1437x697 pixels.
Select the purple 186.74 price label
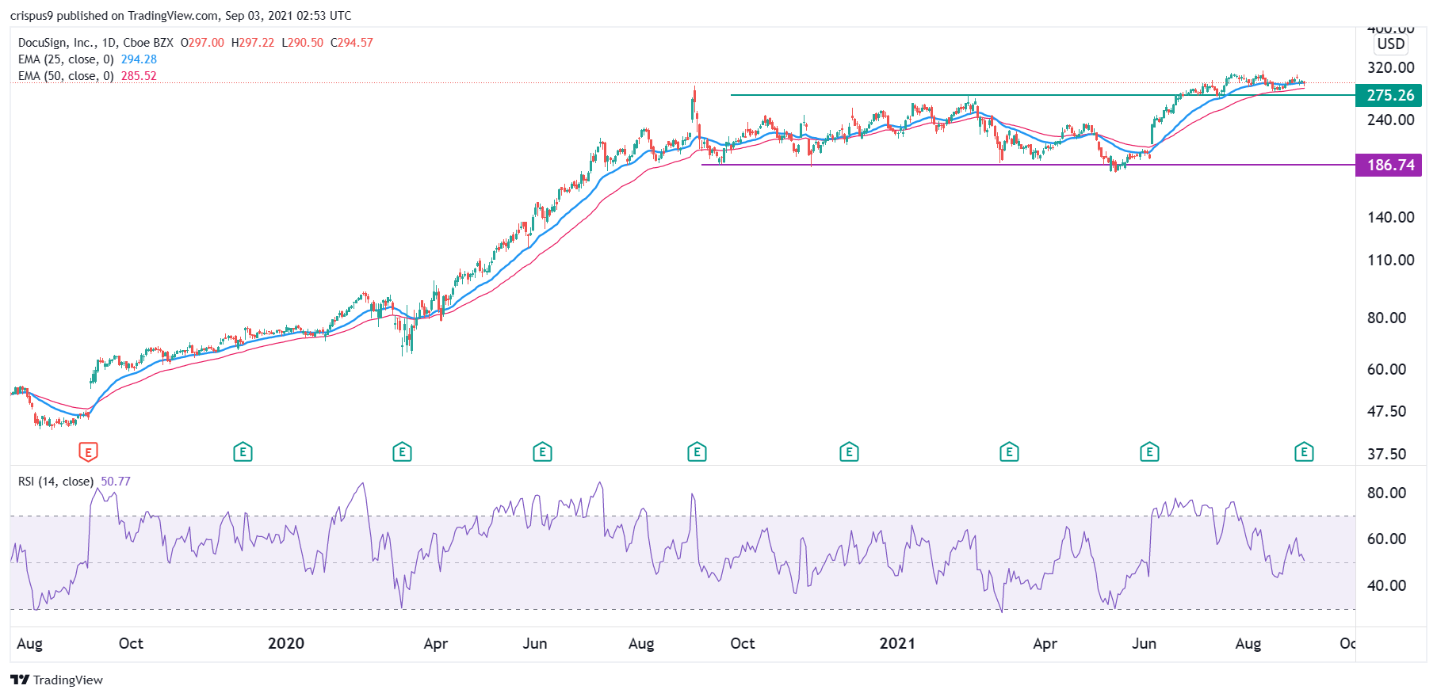(1389, 165)
